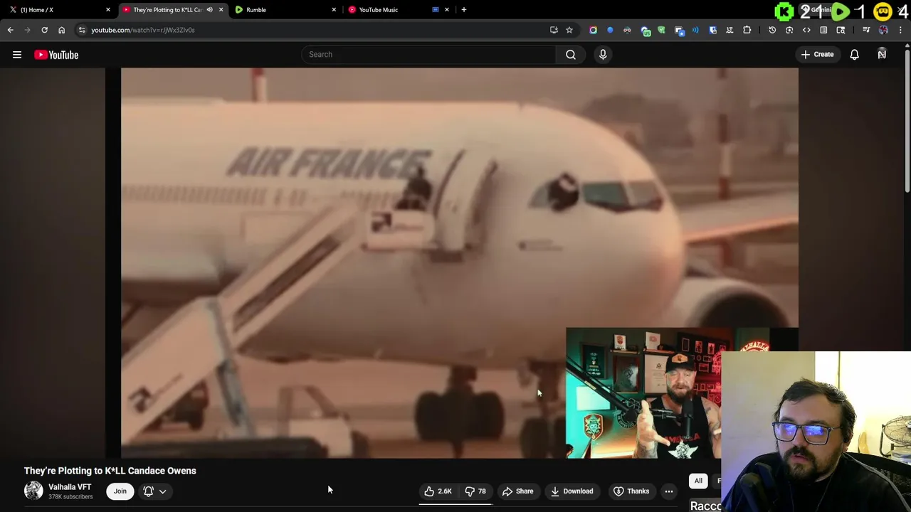Screen dimensions: 911x512
Task: Click the green Kick overlay icon
Action: pyautogui.click(x=784, y=11)
